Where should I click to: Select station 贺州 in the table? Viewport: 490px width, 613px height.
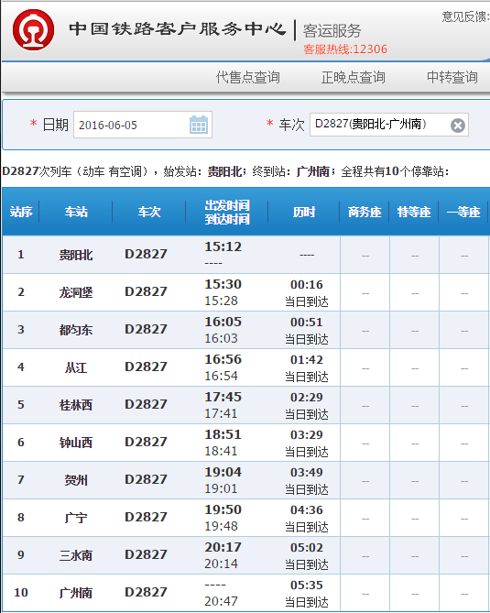click(76, 480)
